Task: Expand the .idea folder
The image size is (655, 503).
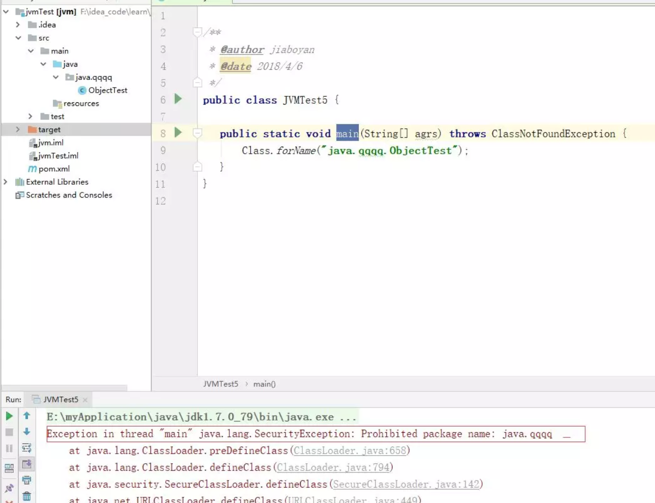Action: (x=18, y=24)
